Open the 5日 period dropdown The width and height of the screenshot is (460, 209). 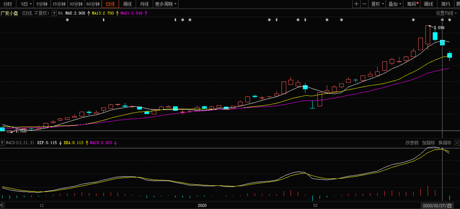tap(26, 4)
